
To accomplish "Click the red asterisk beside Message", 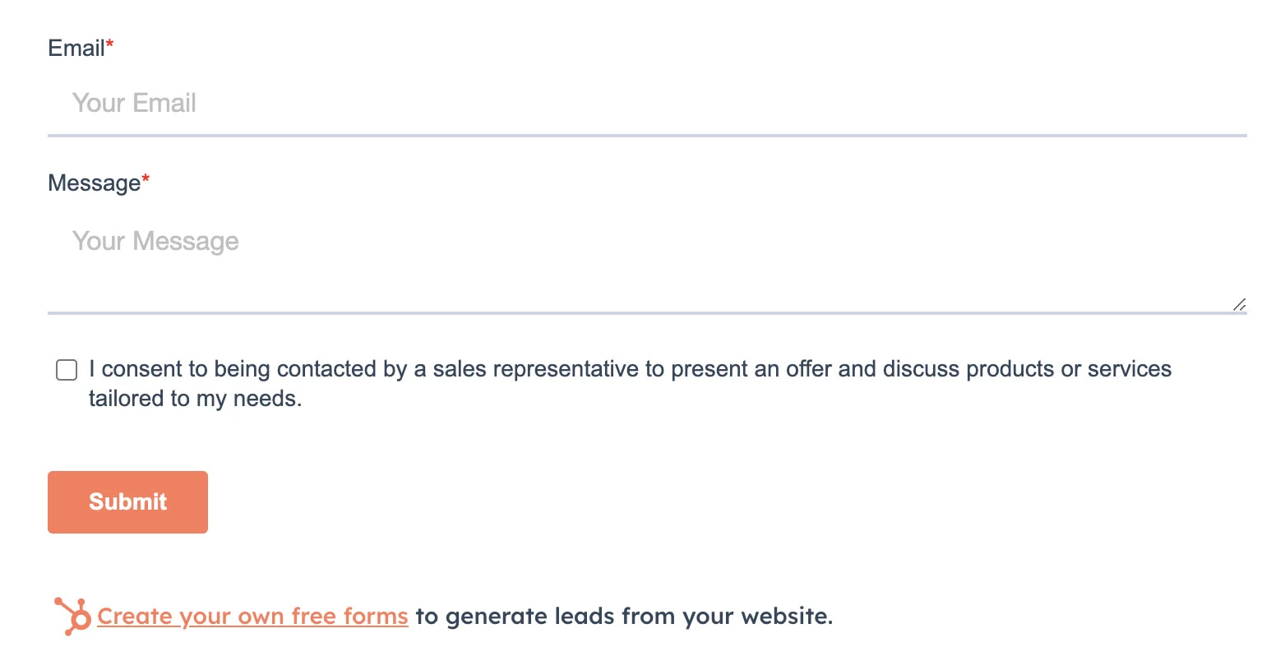I will pyautogui.click(x=146, y=179).
